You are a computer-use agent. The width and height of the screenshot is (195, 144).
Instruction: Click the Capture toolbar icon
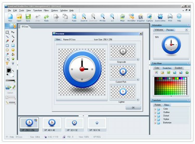click(149, 18)
